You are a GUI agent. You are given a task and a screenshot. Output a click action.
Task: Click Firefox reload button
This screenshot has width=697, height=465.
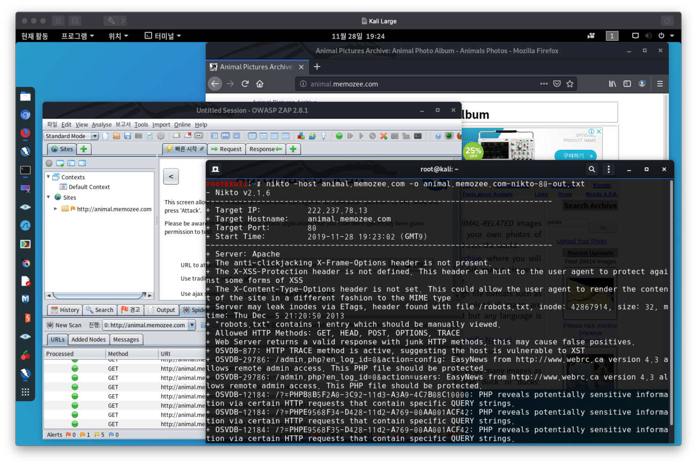(x=245, y=84)
